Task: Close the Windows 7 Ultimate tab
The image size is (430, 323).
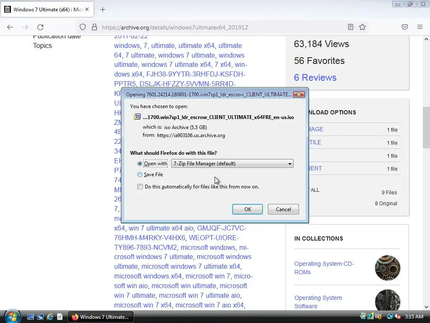Action: pos(87,9)
